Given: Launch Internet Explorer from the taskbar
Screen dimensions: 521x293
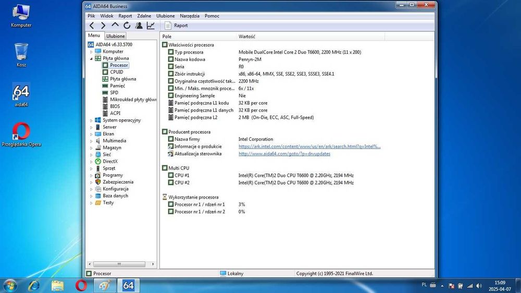Looking at the screenshot, I should coord(34,285).
